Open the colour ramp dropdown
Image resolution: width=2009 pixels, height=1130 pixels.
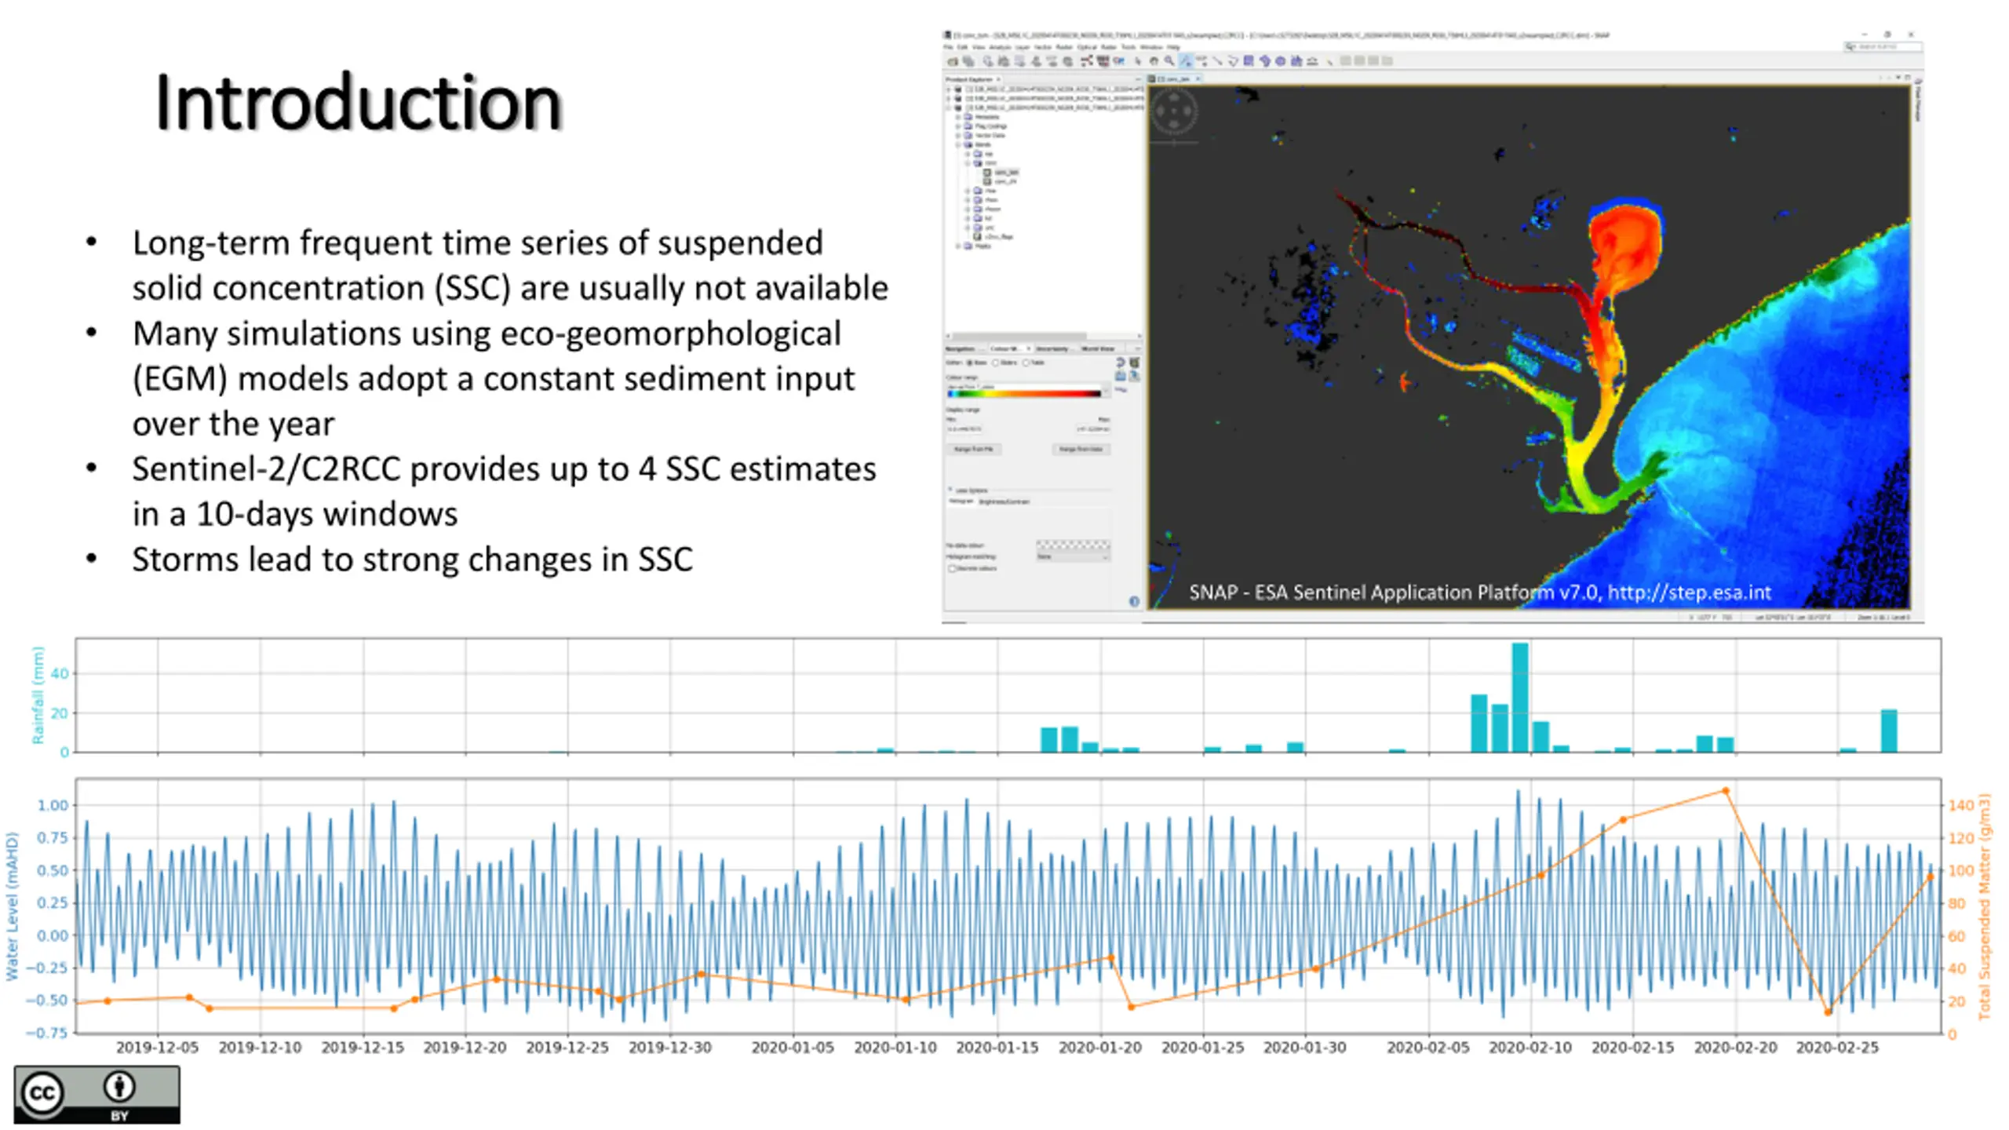click(x=1028, y=392)
